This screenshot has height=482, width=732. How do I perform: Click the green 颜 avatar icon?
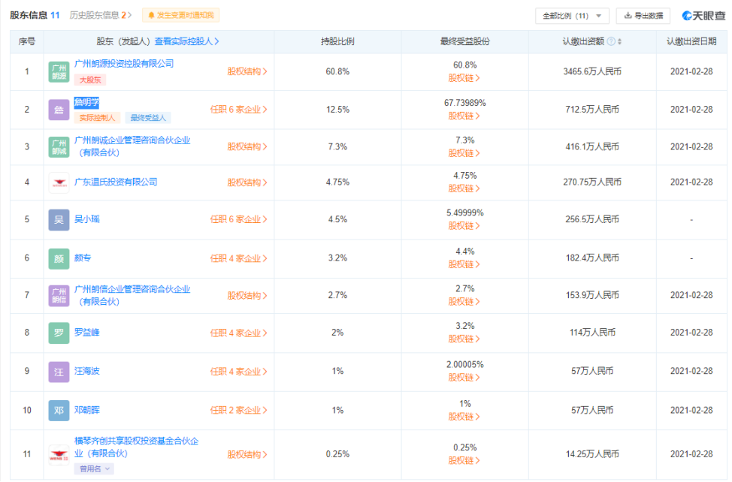(x=59, y=259)
